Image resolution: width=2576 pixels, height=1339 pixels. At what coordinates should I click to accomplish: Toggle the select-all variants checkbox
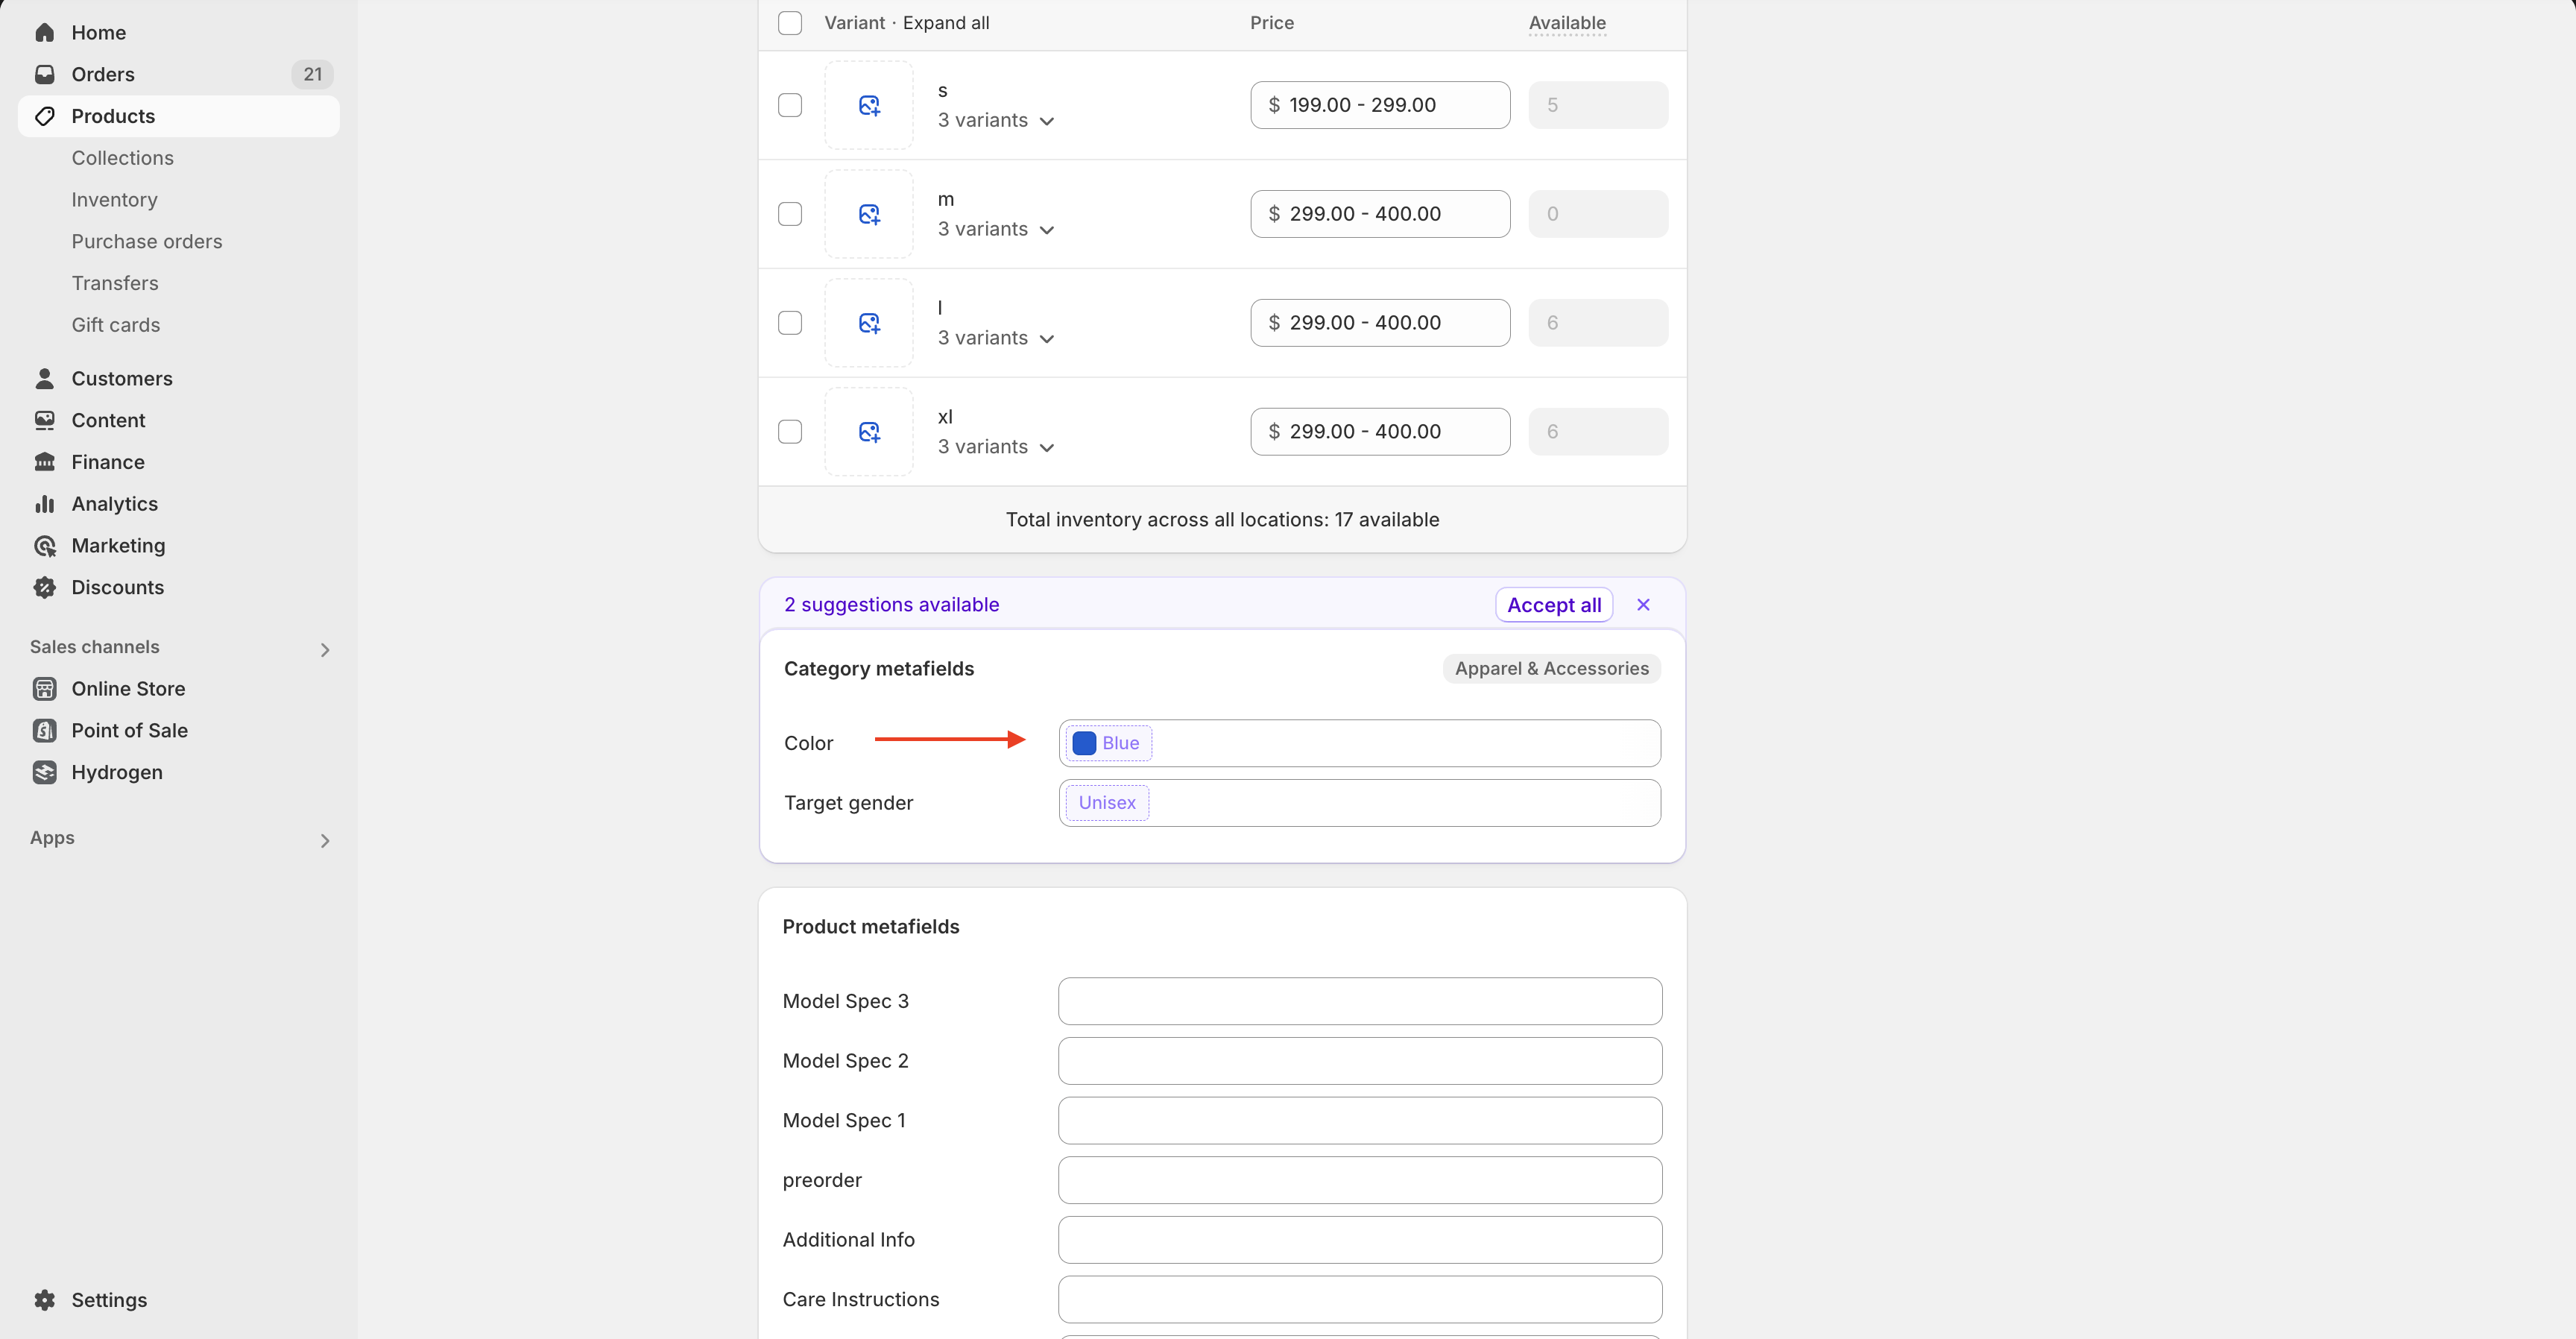790,23
